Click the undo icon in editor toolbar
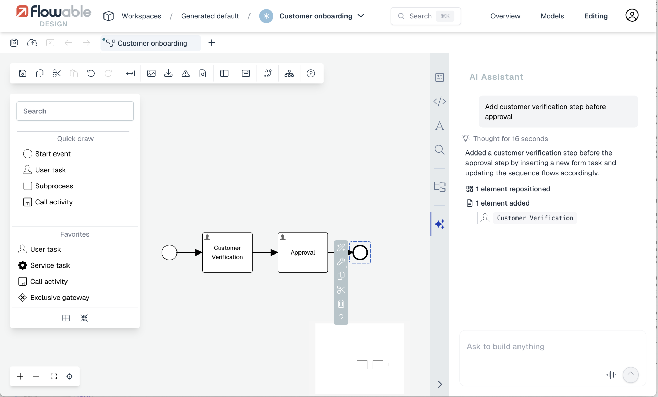Image resolution: width=658 pixels, height=397 pixels. (x=91, y=73)
